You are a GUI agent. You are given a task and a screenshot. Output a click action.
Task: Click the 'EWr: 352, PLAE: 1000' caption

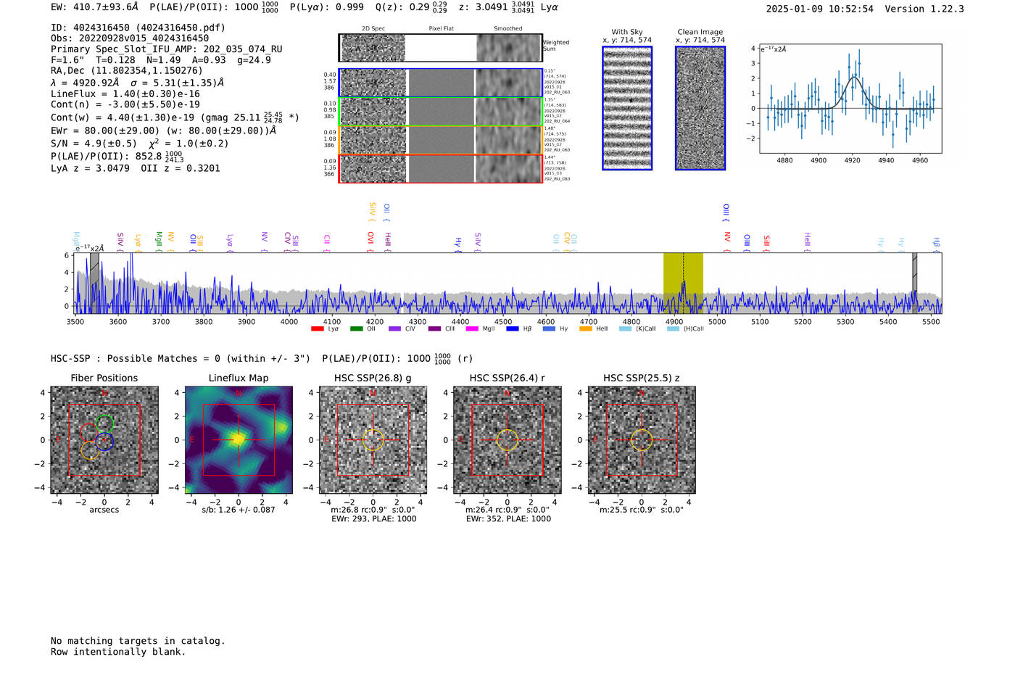coord(508,519)
